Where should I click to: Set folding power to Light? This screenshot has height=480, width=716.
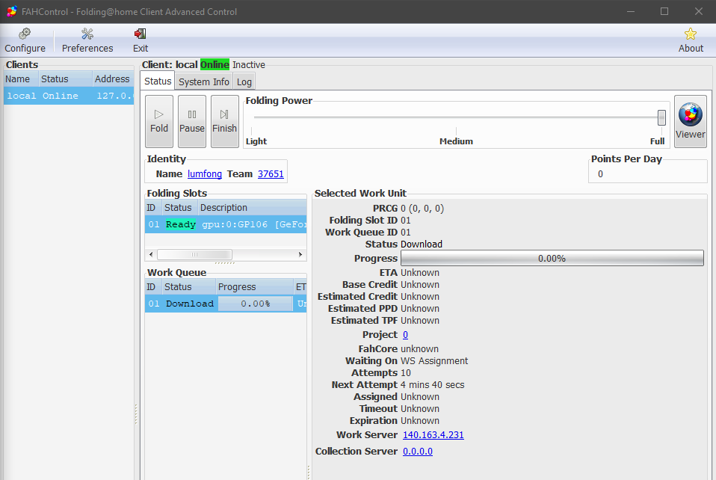[256, 141]
